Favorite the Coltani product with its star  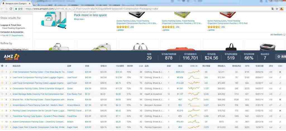point(2,72)
